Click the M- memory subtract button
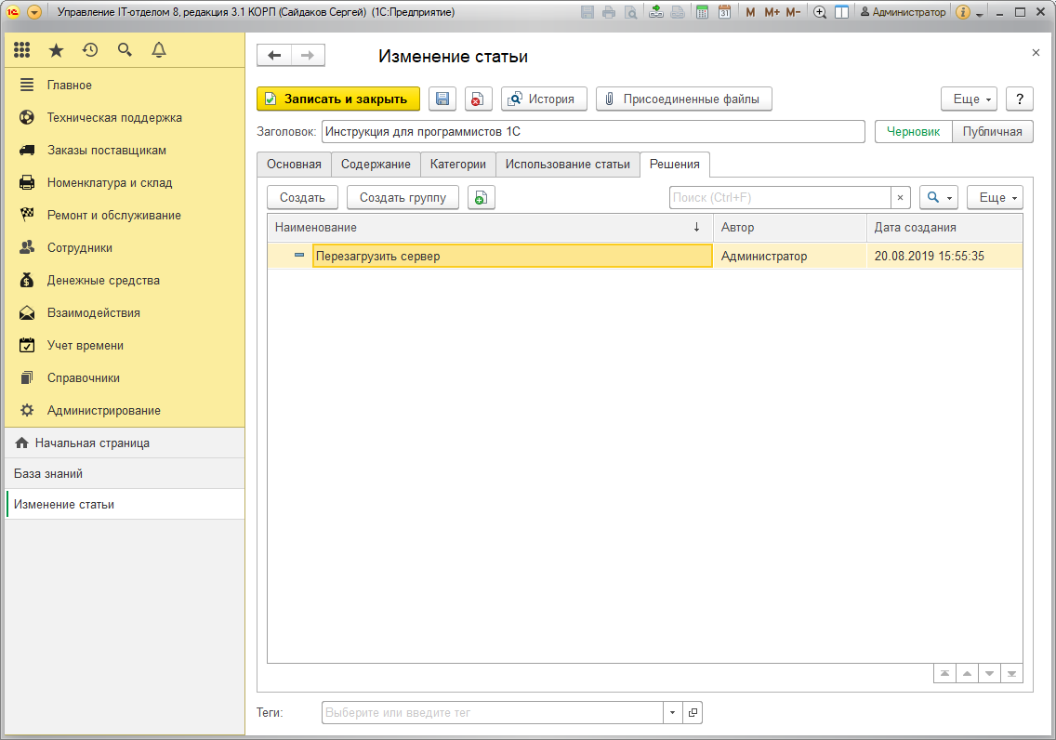Screen dimensions: 1056x740 click(x=793, y=12)
